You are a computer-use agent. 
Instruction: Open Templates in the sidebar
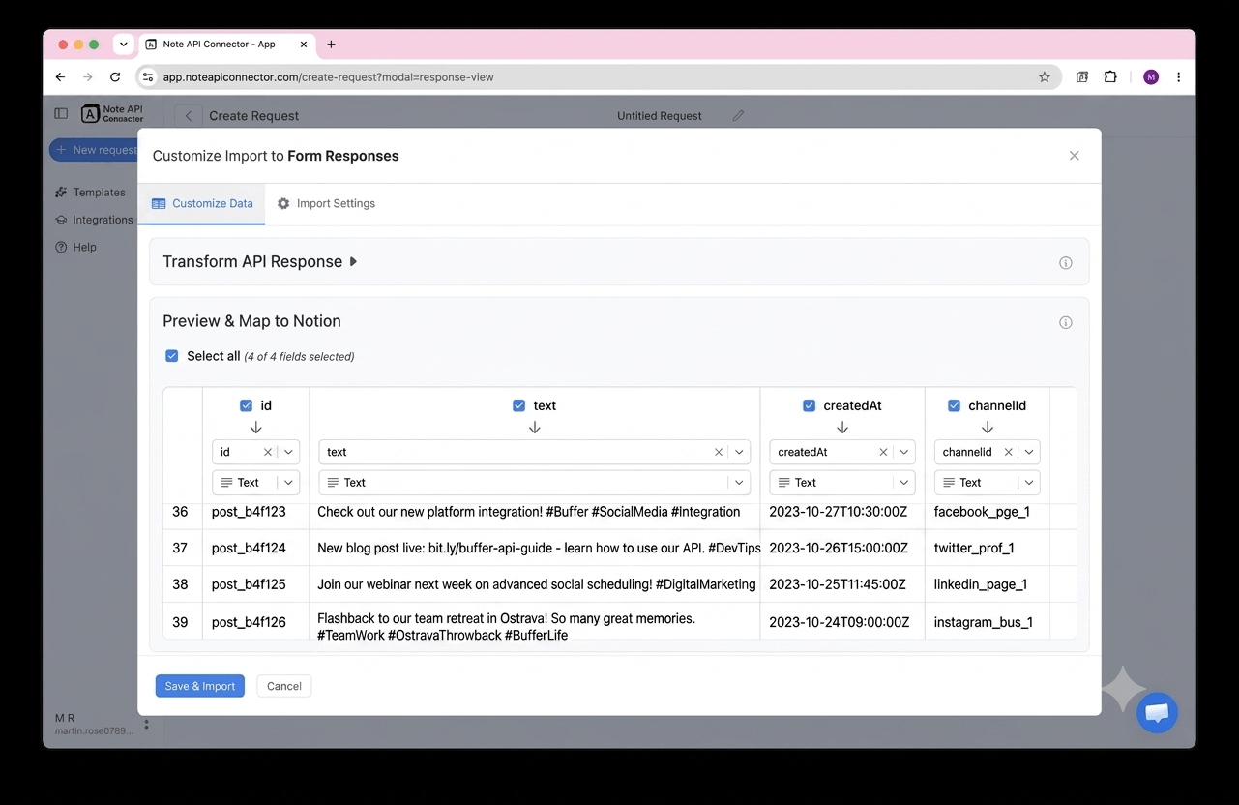[x=91, y=193]
